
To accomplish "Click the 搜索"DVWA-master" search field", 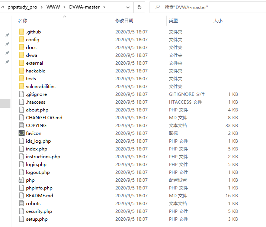I will (208, 7).
